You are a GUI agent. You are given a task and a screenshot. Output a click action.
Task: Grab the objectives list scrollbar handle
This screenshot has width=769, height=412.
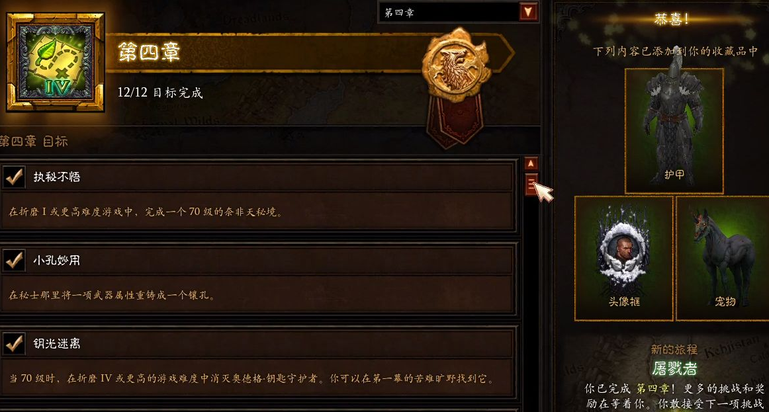[x=531, y=185]
